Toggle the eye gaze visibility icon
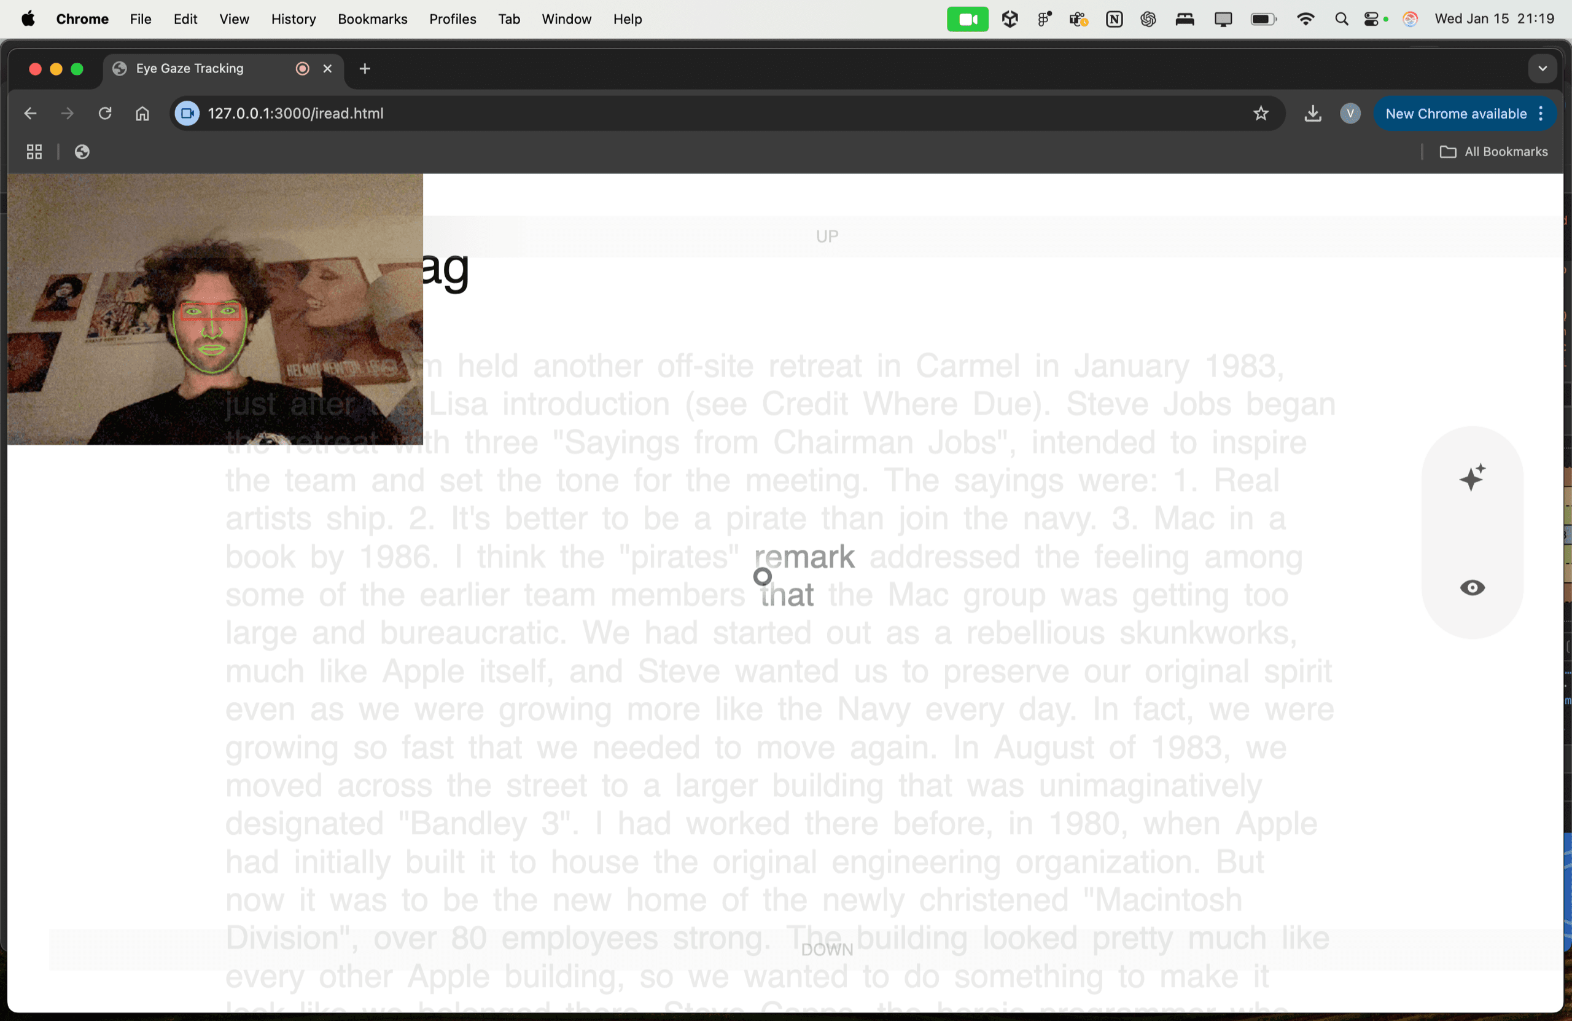Image resolution: width=1572 pixels, height=1021 pixels. click(x=1473, y=587)
